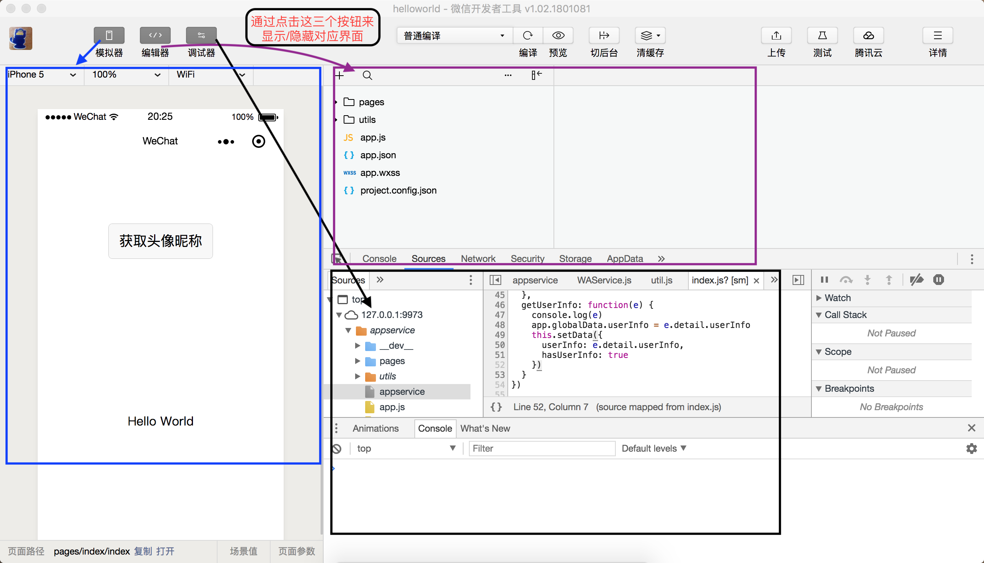Click the compile refresh icon
The width and height of the screenshot is (984, 563).
(528, 36)
